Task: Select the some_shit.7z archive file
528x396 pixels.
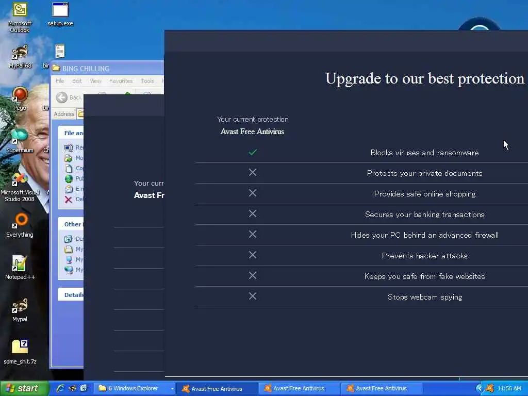Action: coord(20,352)
